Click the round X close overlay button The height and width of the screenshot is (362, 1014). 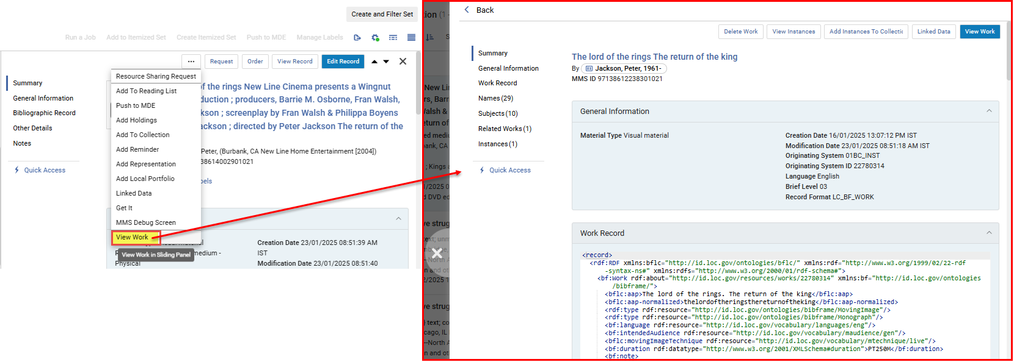tap(437, 253)
